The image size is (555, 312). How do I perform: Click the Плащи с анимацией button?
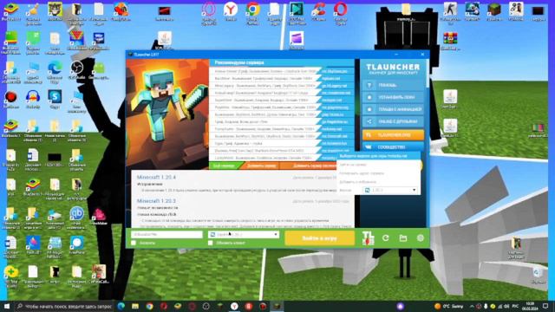393,109
